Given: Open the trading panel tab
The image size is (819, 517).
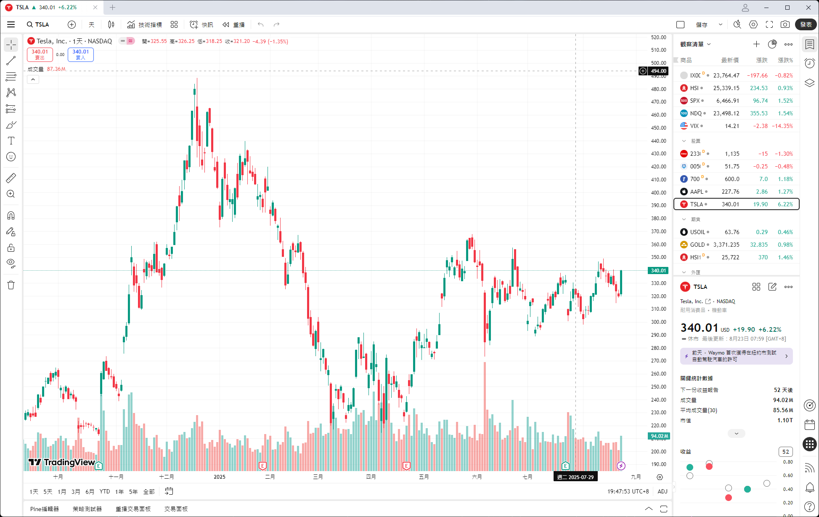Looking at the screenshot, I should 176,509.
